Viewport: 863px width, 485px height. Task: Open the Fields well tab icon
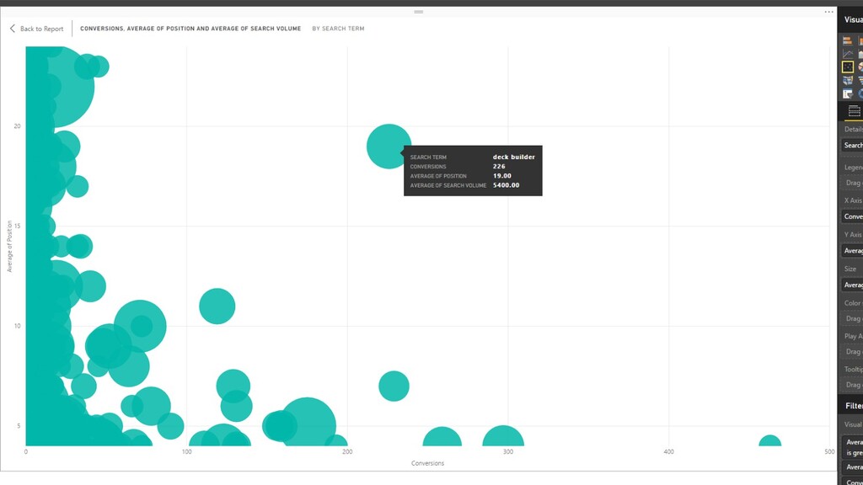tap(854, 112)
